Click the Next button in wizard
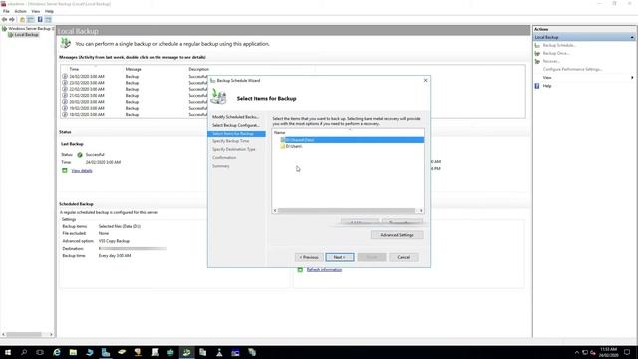The height and width of the screenshot is (359, 638). pos(340,257)
